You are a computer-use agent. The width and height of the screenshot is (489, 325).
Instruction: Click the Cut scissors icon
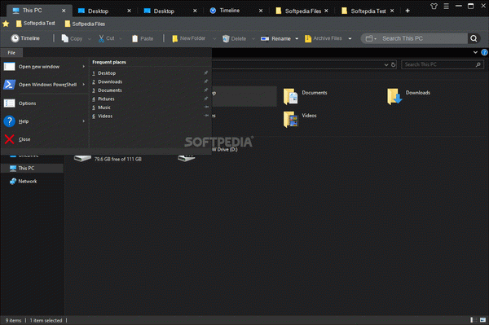[x=101, y=38]
